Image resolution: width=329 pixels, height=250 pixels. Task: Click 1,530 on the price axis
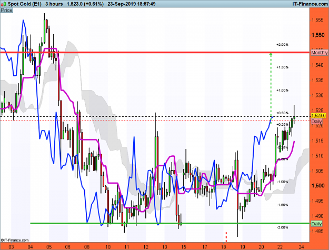[x=318, y=95]
